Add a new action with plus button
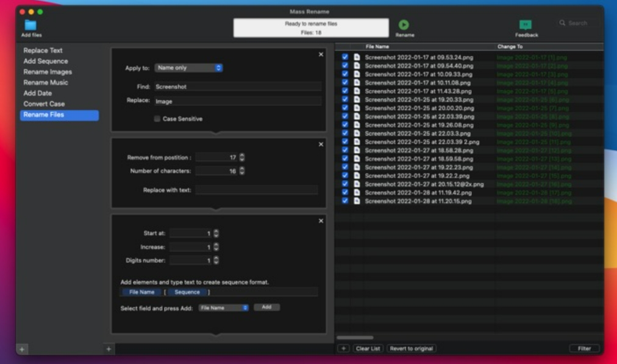The width and height of the screenshot is (617, 364). 109,349
